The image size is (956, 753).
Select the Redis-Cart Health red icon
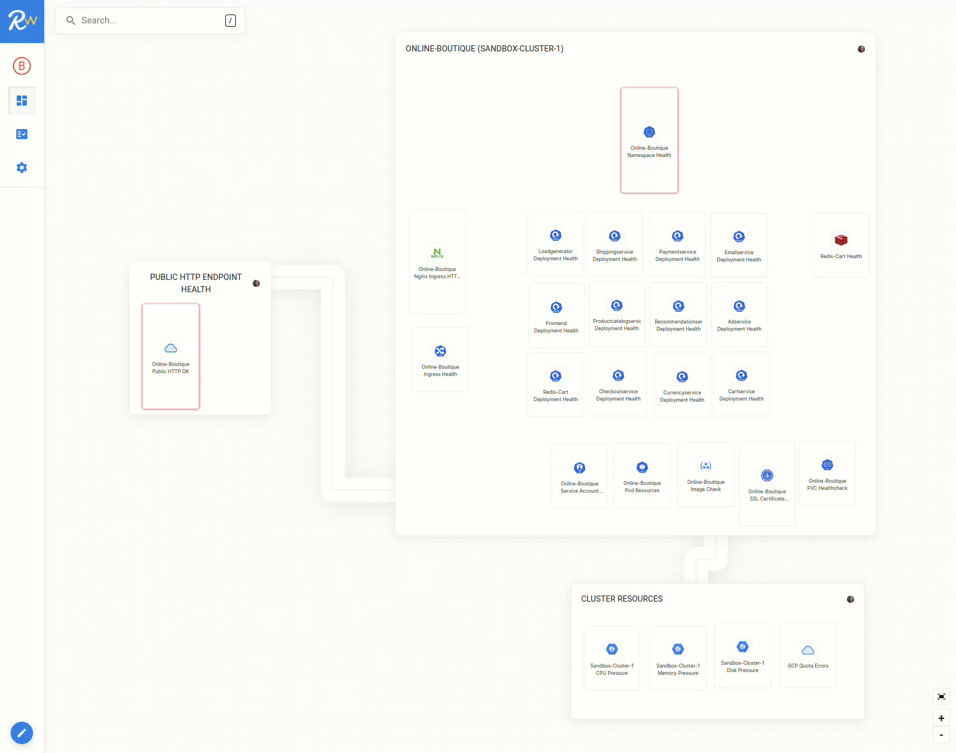(x=841, y=240)
